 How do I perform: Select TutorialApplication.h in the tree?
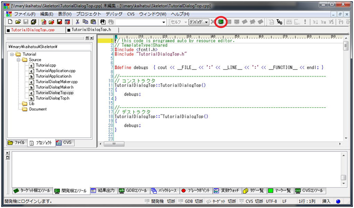pyautogui.click(x=53, y=76)
